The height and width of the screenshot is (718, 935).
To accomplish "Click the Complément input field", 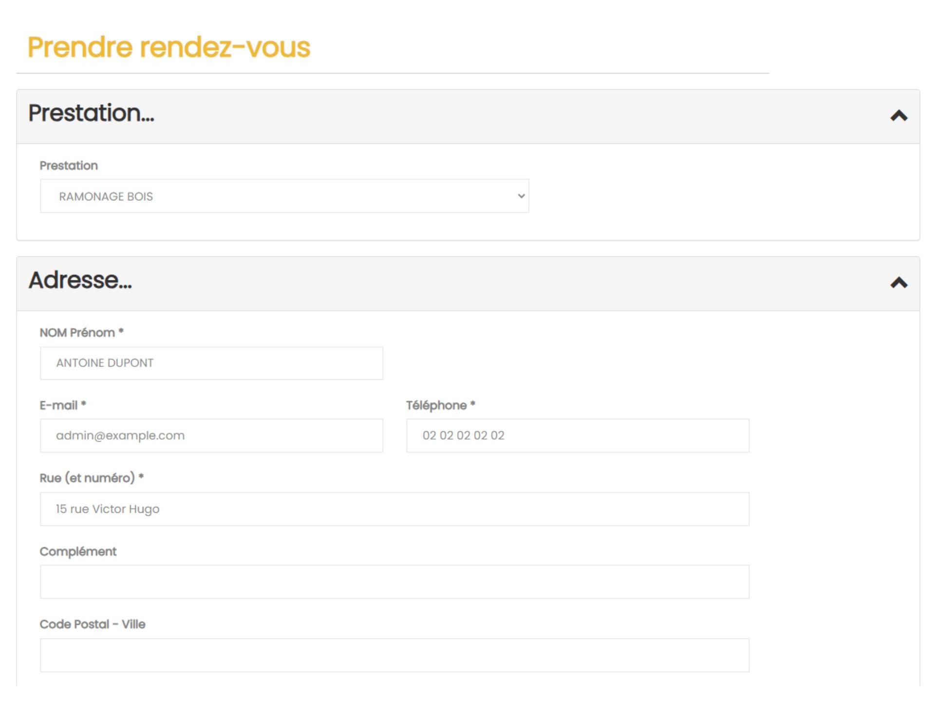I will coord(395,582).
